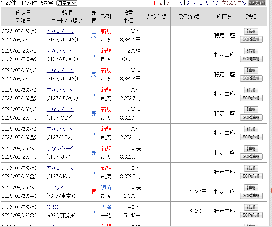Click SOR詳細 for JNX(X) 200株 row
The width and height of the screenshot is (272, 227).
pyautogui.click(x=251, y=59)
